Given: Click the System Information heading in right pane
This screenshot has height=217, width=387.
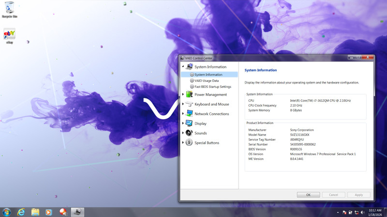Looking at the screenshot, I should (261, 70).
